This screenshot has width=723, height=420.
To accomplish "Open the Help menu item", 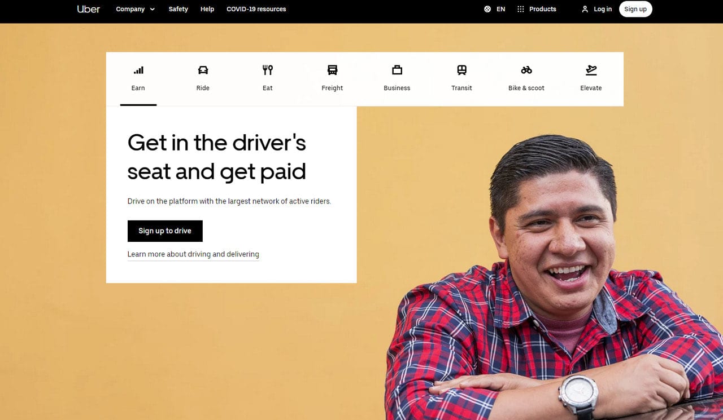I will [x=207, y=9].
